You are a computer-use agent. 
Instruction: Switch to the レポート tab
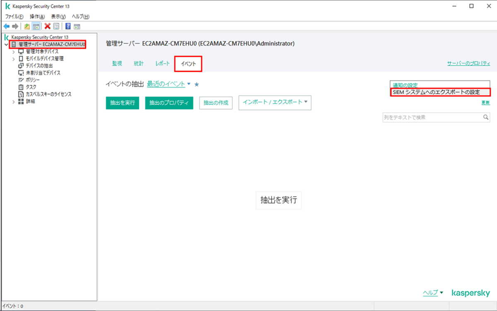click(163, 64)
